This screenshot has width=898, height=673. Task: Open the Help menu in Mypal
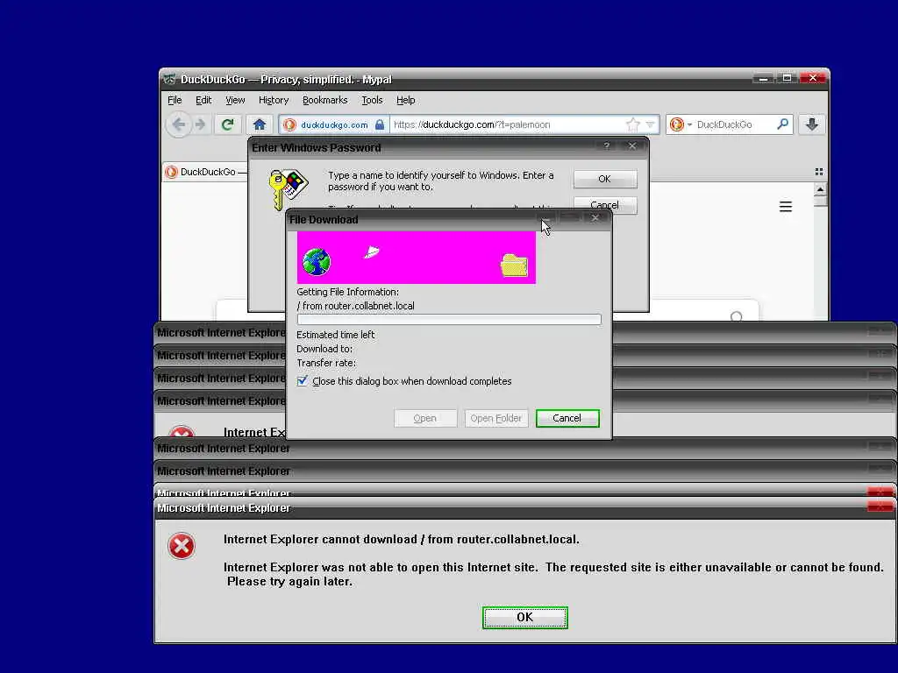coord(405,100)
